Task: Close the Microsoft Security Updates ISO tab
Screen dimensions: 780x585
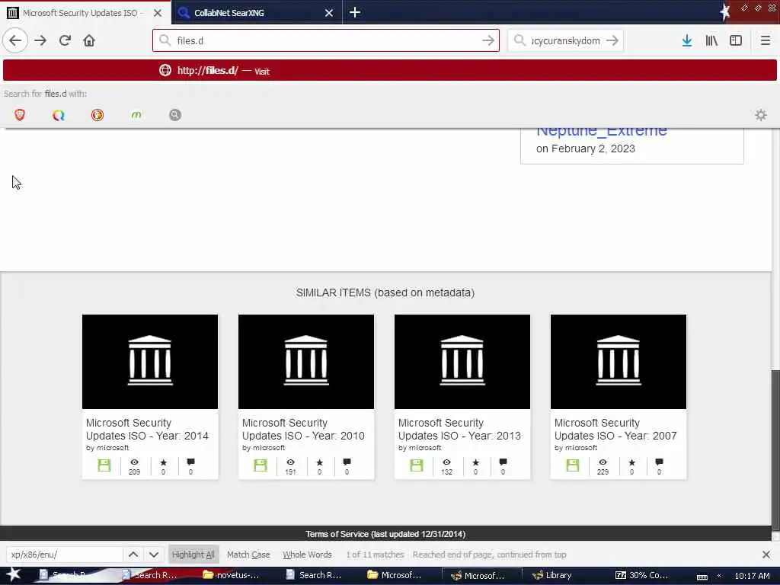Action: [x=158, y=13]
